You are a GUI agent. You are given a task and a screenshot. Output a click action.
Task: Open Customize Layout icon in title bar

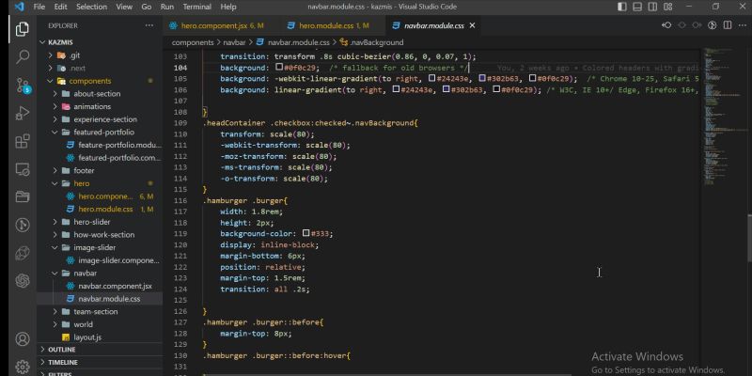pyautogui.click(x=667, y=7)
